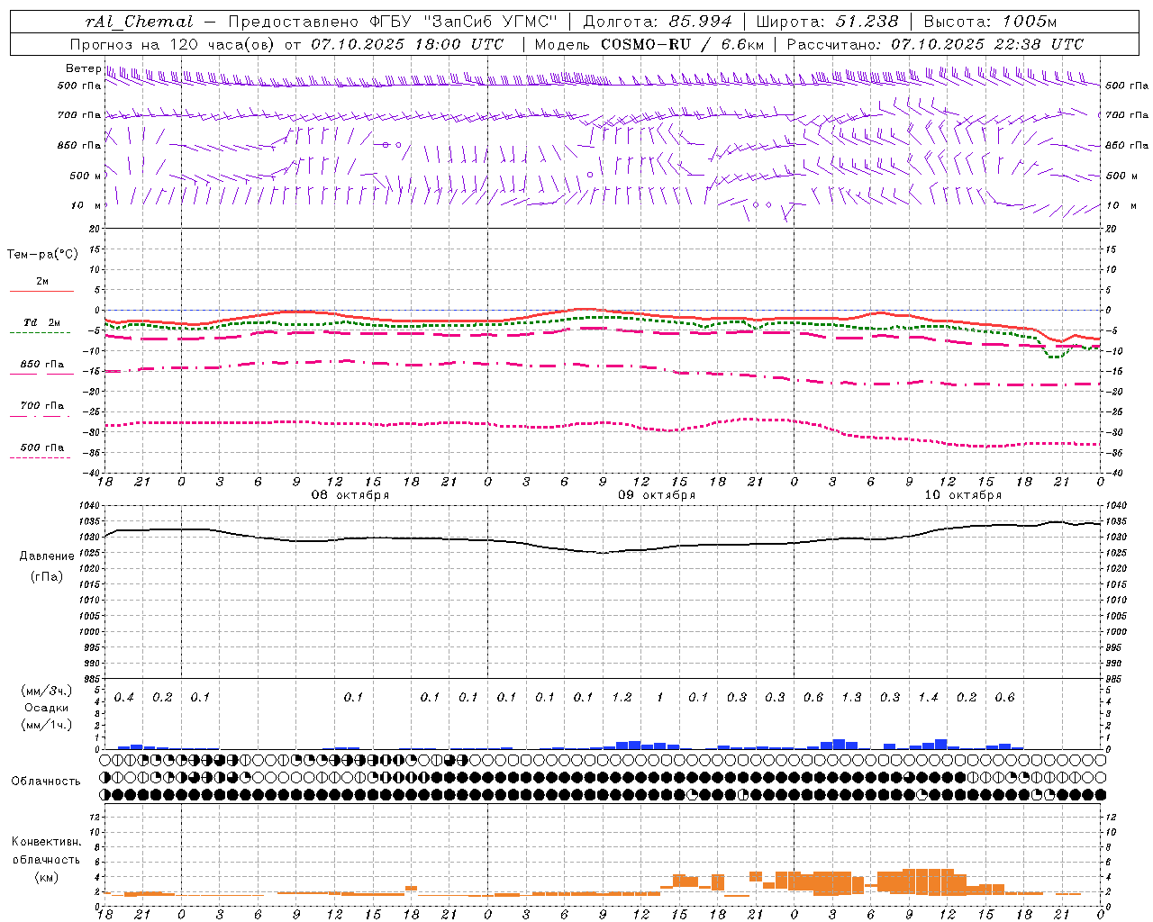The height and width of the screenshot is (922, 1153).
Task: Click the Конвективн. convective cloud label
Action: (46, 842)
